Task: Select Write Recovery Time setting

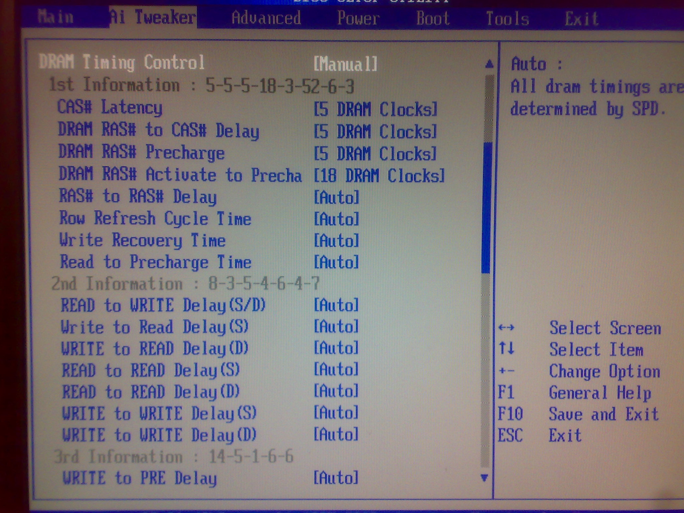Action: [x=143, y=240]
